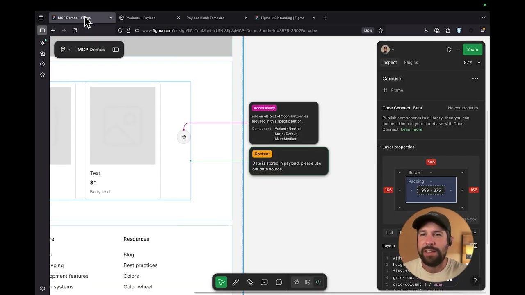
Task: Open the AI sparkle sidebar icon
Action: pos(43,43)
